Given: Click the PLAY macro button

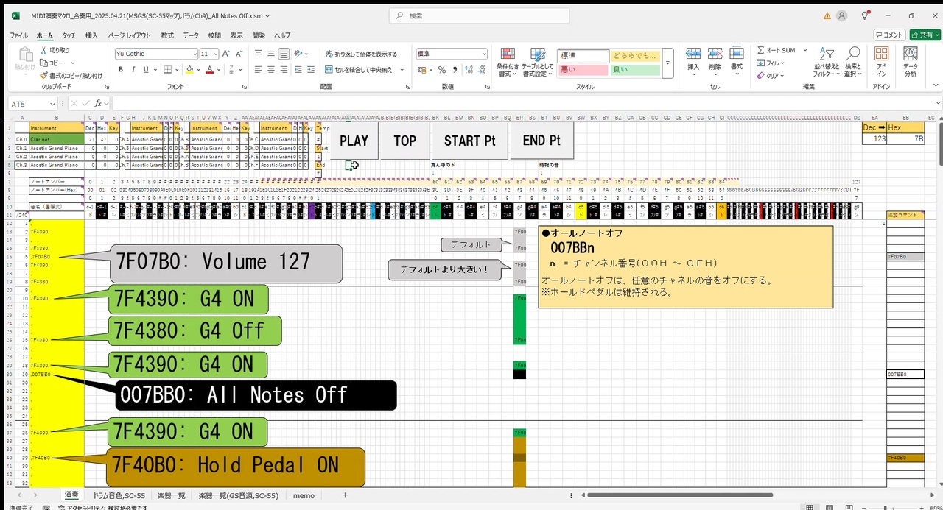Looking at the screenshot, I should (x=354, y=141).
